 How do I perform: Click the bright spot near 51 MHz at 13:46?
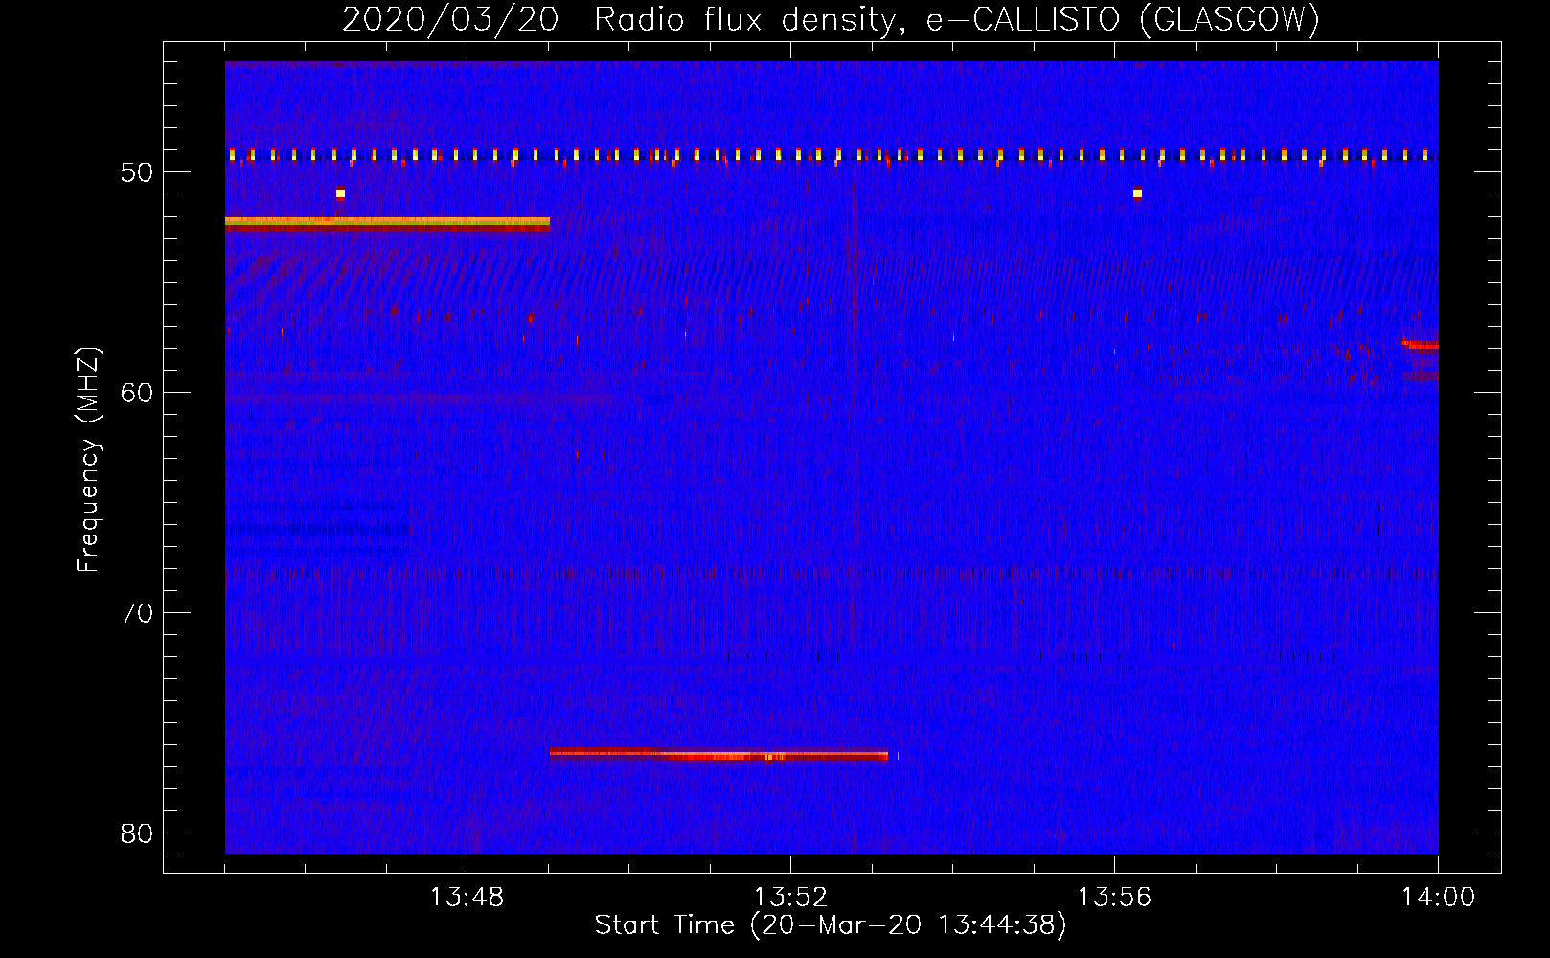pos(340,194)
